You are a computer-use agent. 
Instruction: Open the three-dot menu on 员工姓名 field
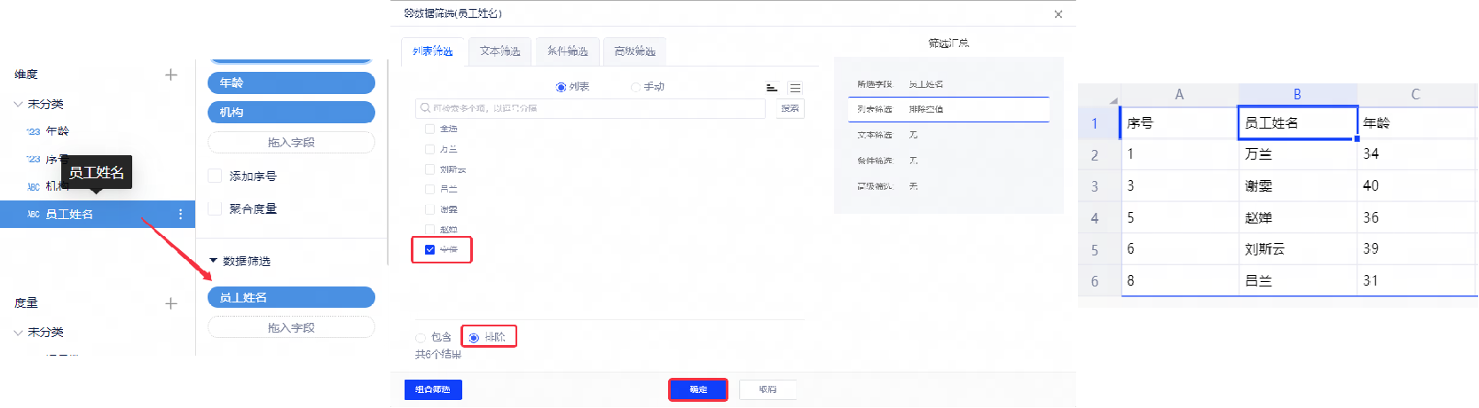tap(181, 215)
